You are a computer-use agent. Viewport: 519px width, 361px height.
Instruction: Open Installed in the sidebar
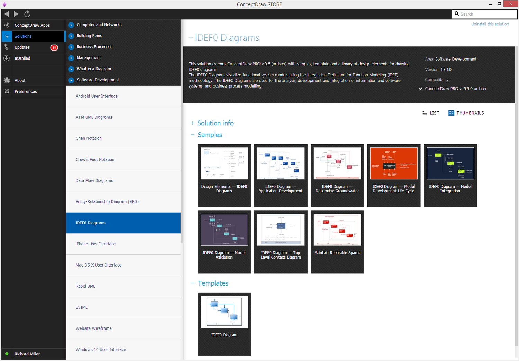(x=22, y=58)
